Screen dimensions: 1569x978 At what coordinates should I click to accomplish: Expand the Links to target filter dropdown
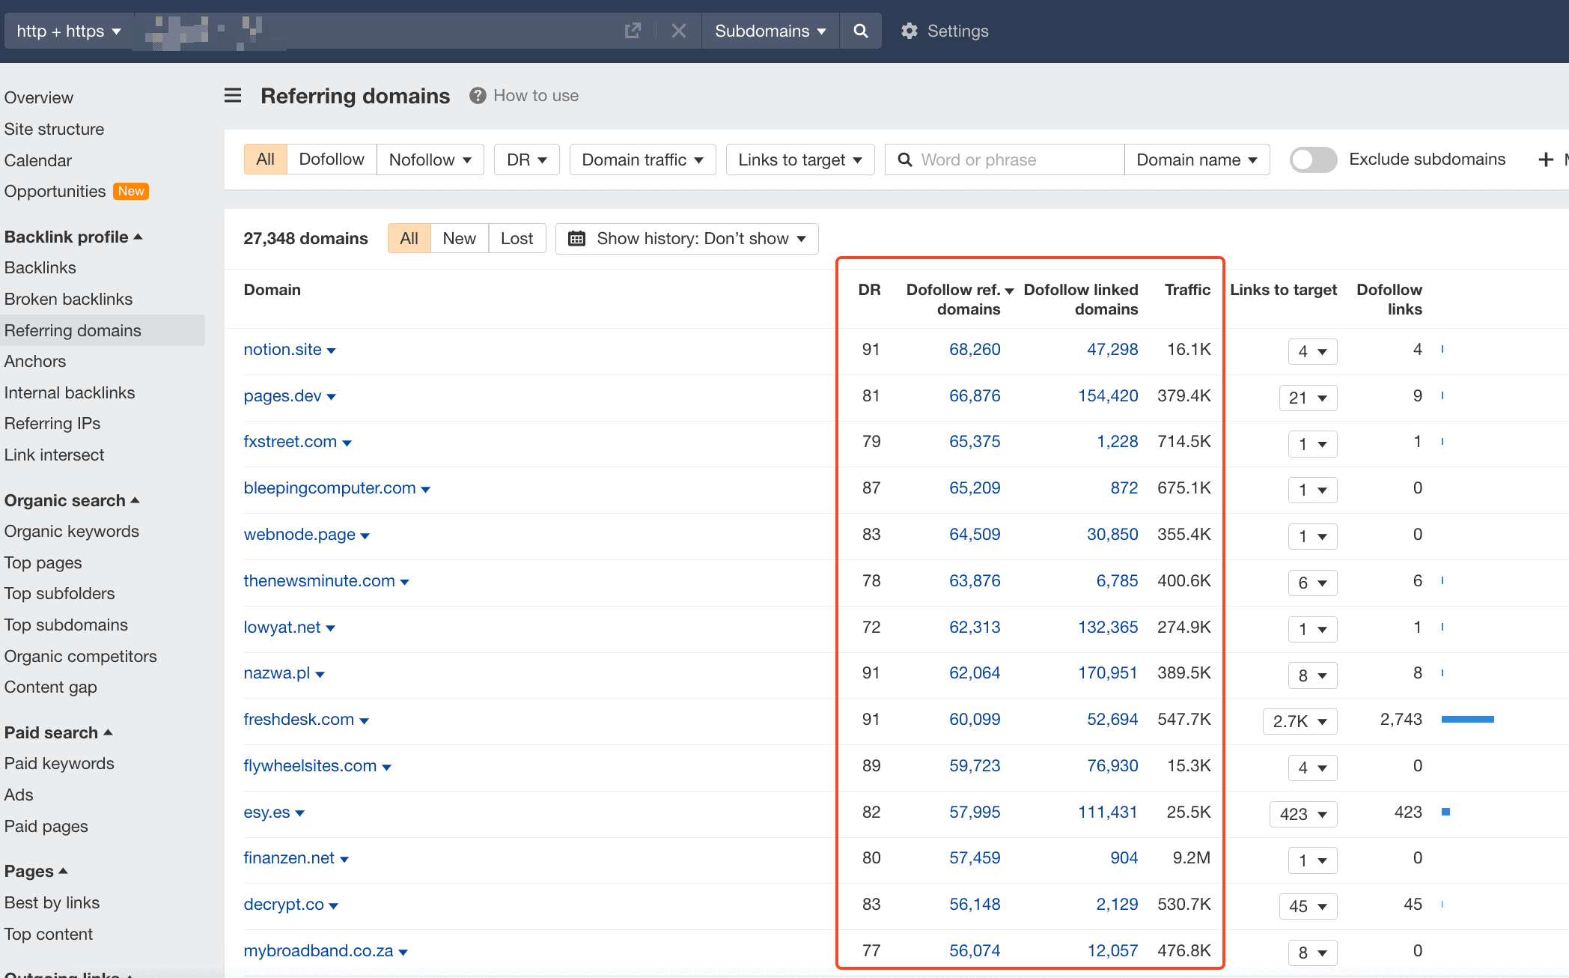click(799, 160)
